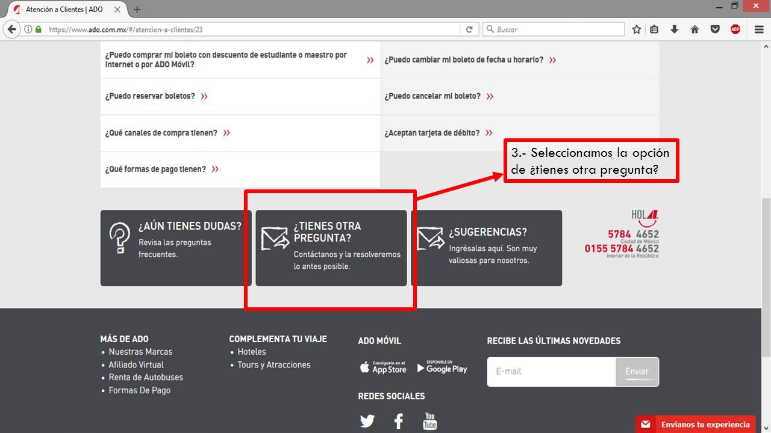The height and width of the screenshot is (433, 771).
Task: Select the ¿Tienes otra pregunta? card
Action: point(331,248)
